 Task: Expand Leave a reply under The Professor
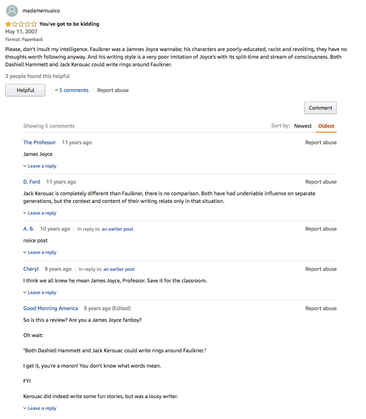[40, 166]
